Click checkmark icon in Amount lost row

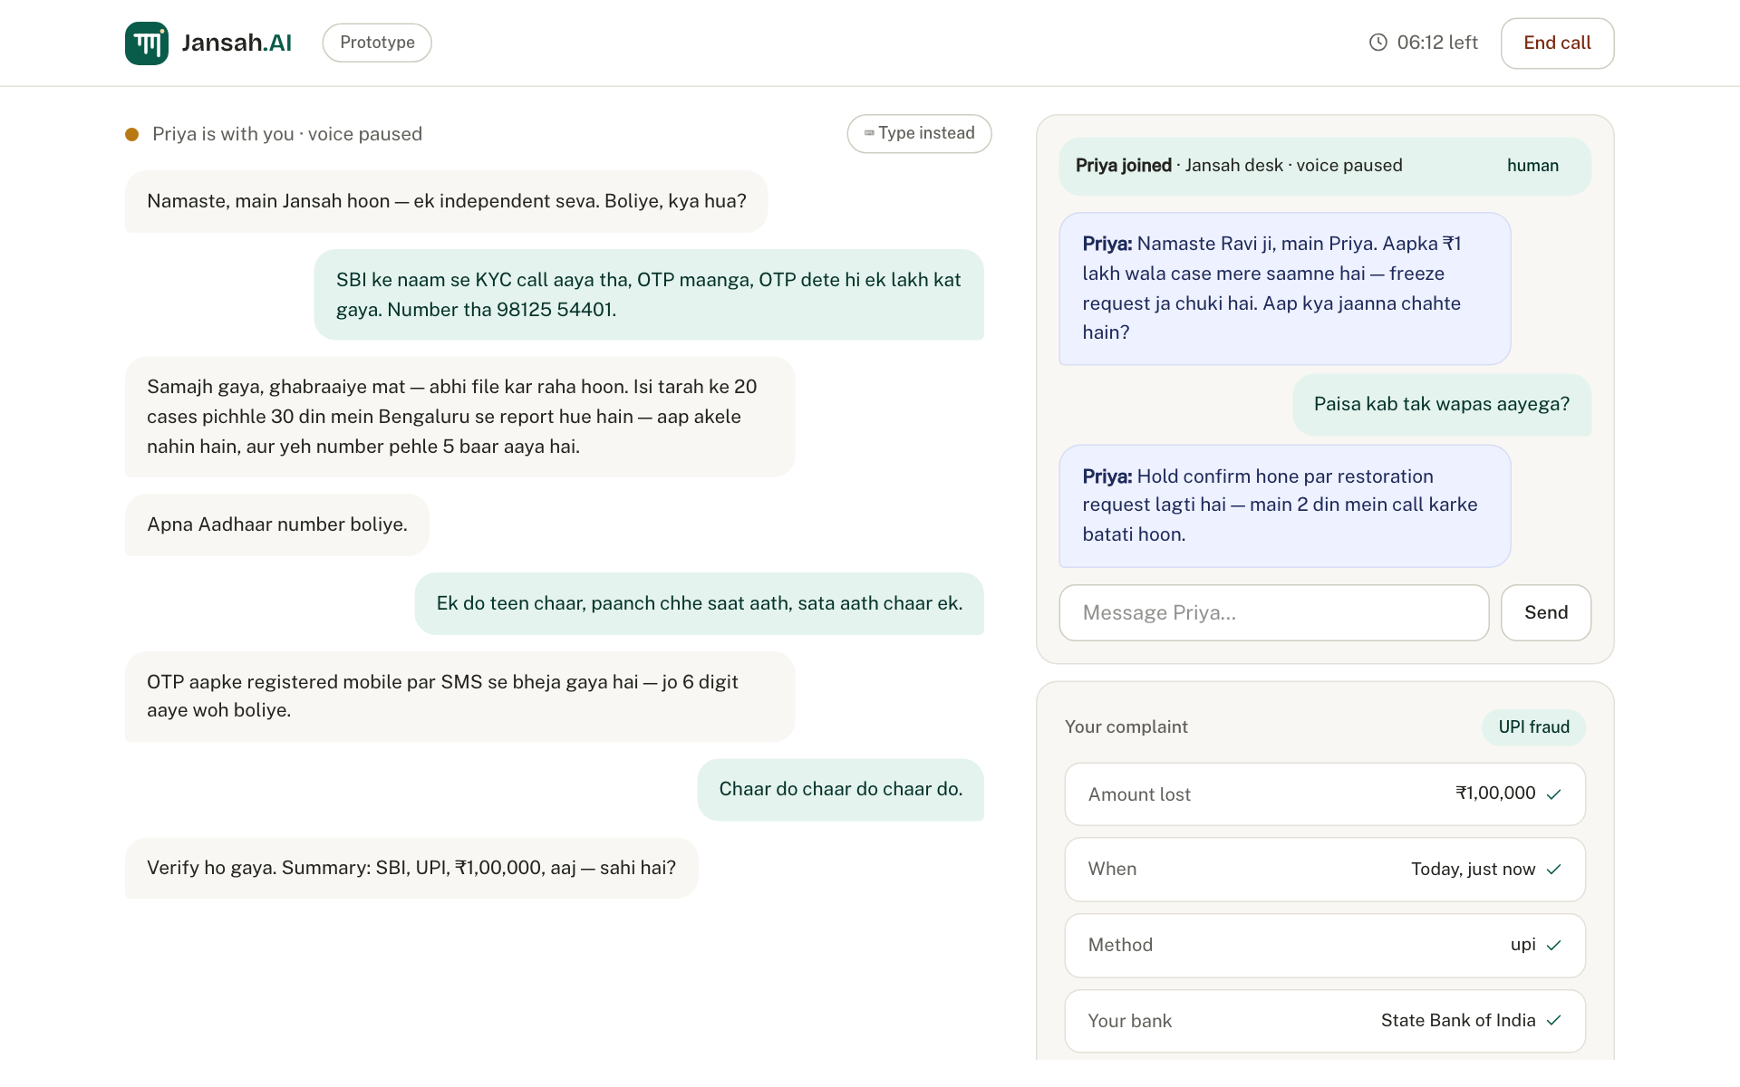(1554, 794)
